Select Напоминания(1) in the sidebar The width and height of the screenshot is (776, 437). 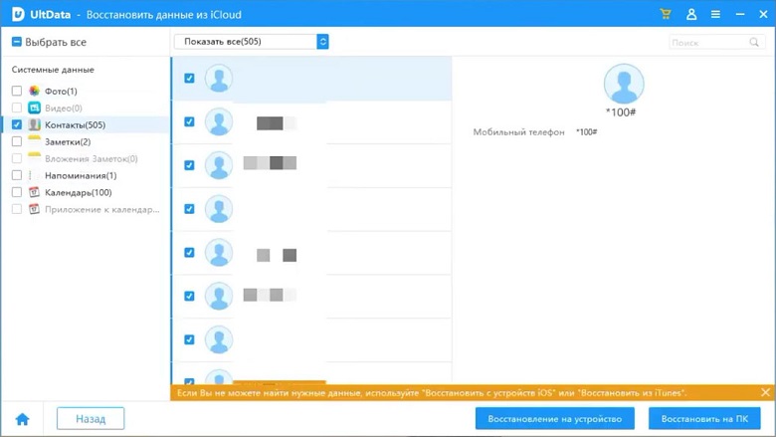(x=81, y=175)
